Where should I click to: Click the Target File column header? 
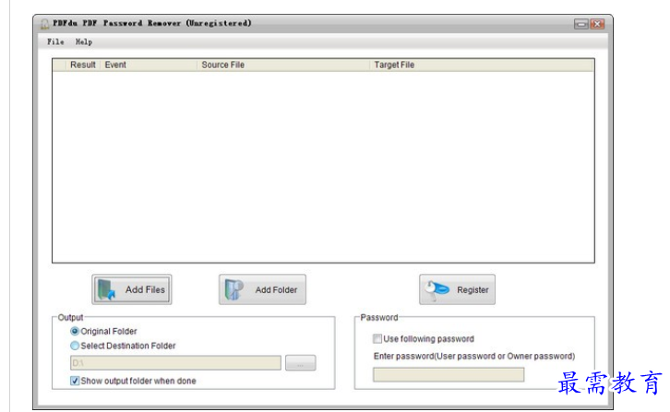[482, 65]
